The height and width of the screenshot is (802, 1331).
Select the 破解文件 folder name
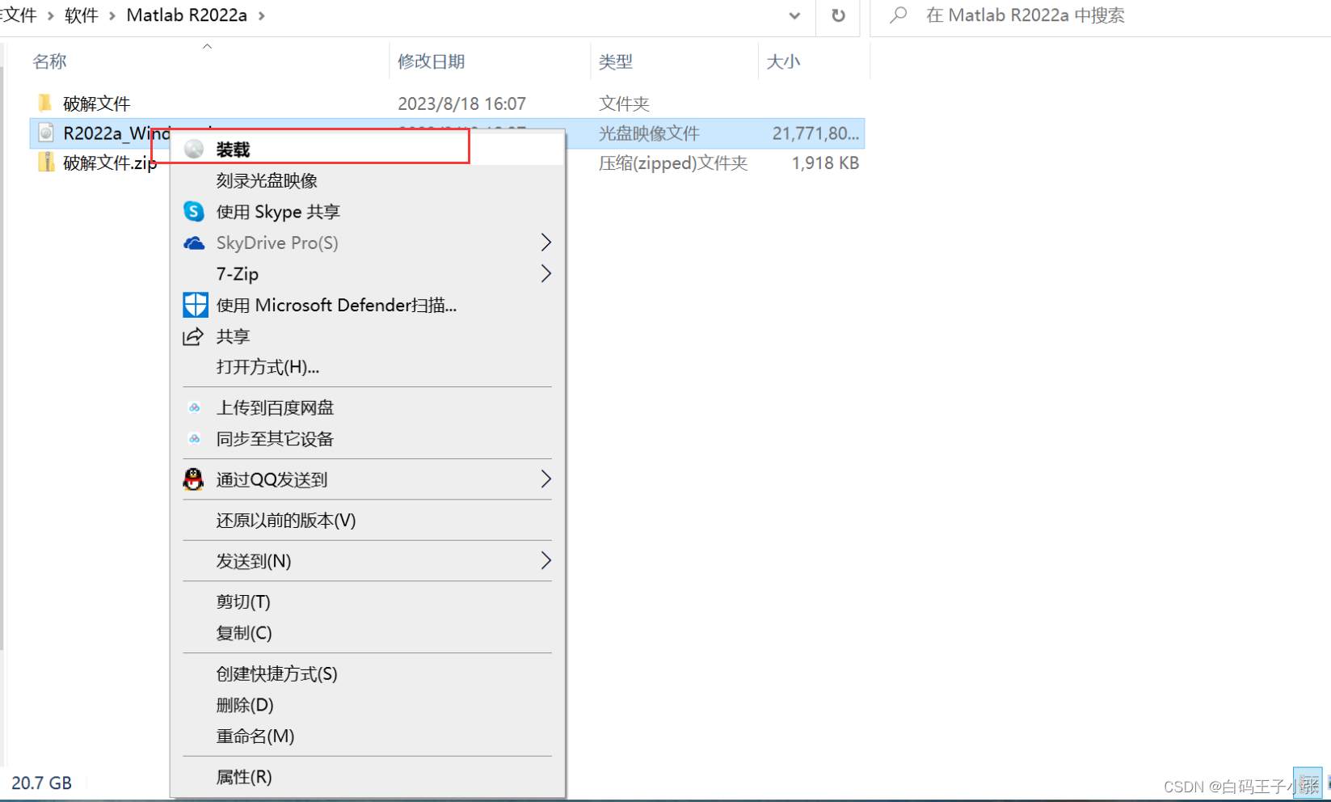[x=97, y=103]
